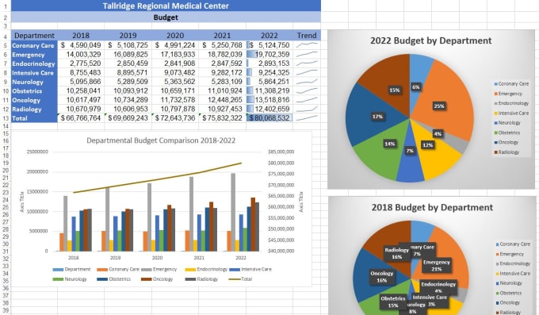Image resolution: width=539 pixels, height=315 pixels.
Task: Click the Emergency legend marker in 2022 pie chart
Action: pos(495,94)
